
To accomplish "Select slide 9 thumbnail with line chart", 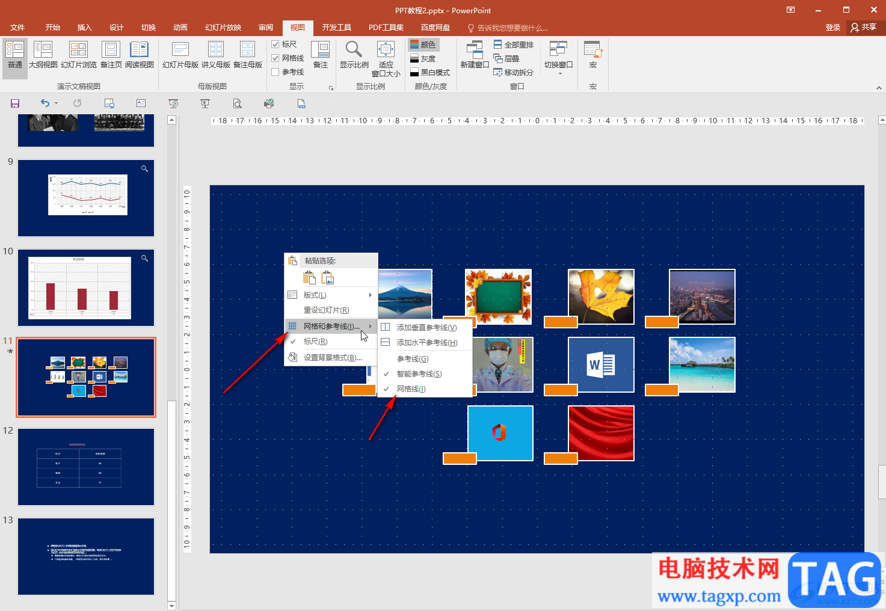I will pyautogui.click(x=86, y=198).
